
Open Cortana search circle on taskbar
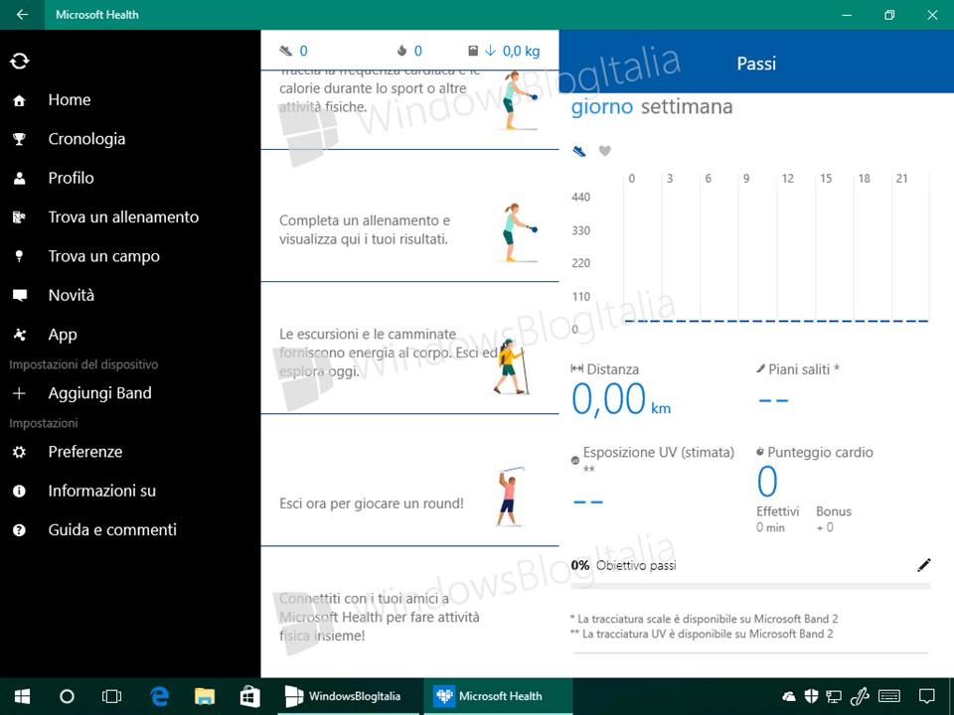(x=67, y=696)
